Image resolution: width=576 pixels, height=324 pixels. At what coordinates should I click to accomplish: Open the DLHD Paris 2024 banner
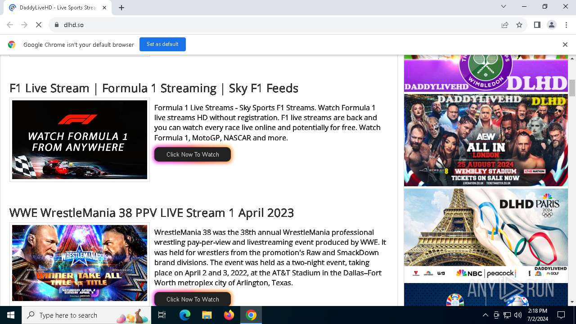click(486, 235)
